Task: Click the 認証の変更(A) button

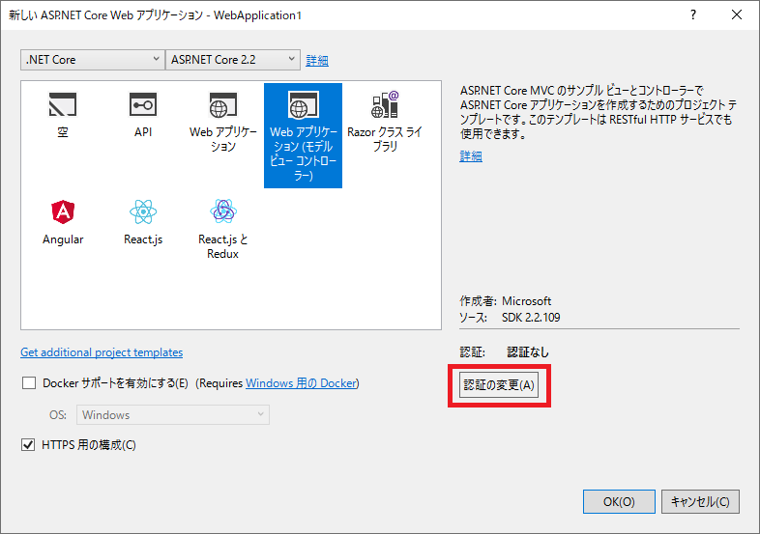Action: [499, 385]
